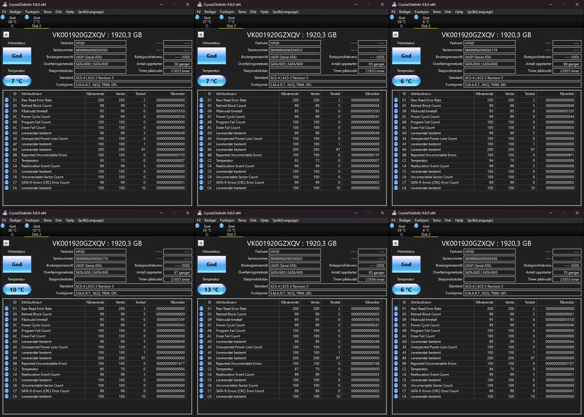Open Hjelp menu in bottom-middle window
Screen dimensions: 584x417
click(265, 221)
